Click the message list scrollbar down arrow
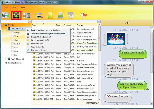Viewport: 154px width, 109px height. tap(100, 99)
